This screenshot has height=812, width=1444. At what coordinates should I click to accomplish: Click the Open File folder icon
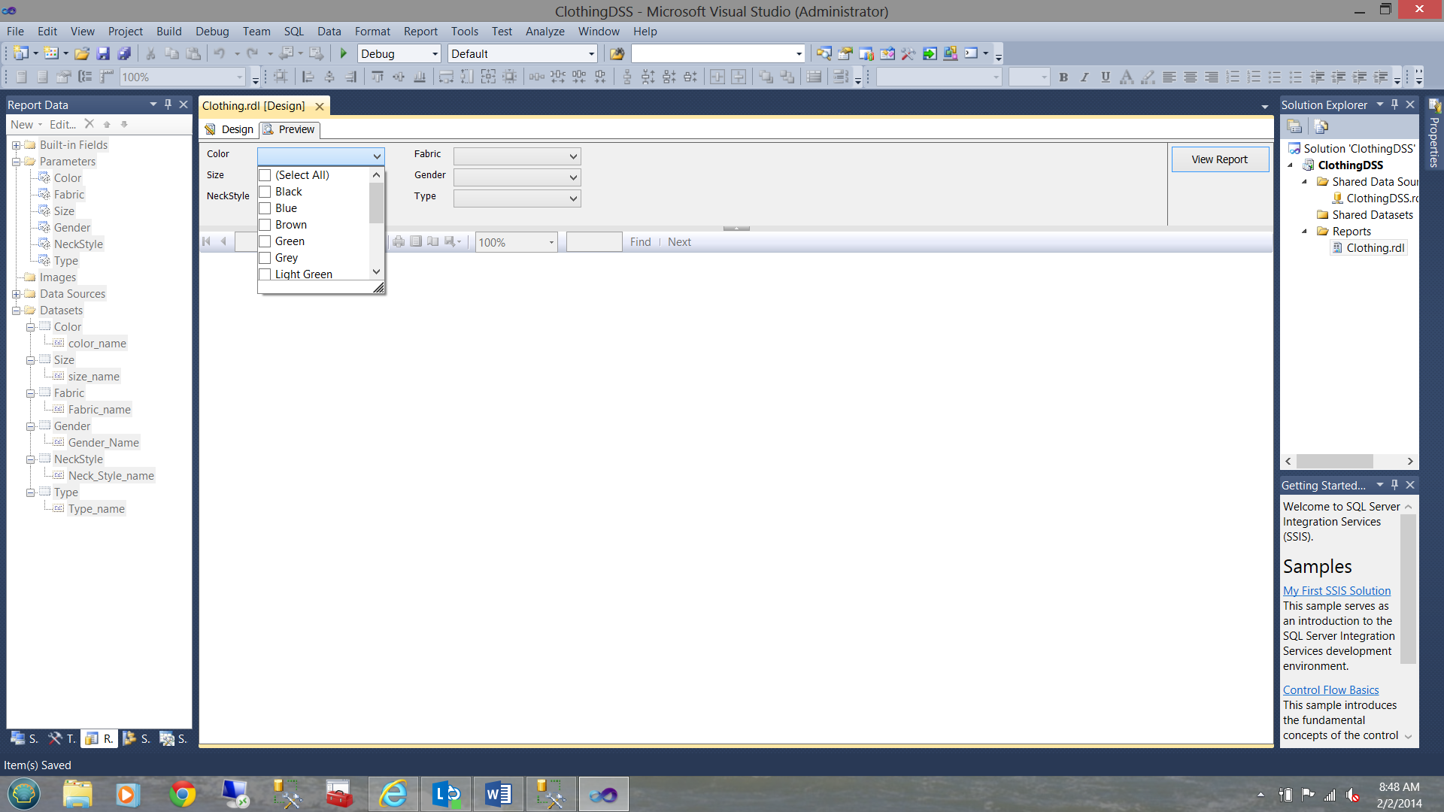click(82, 53)
